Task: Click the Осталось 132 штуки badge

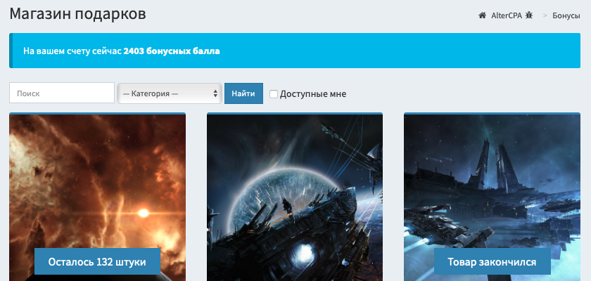Action: click(97, 261)
